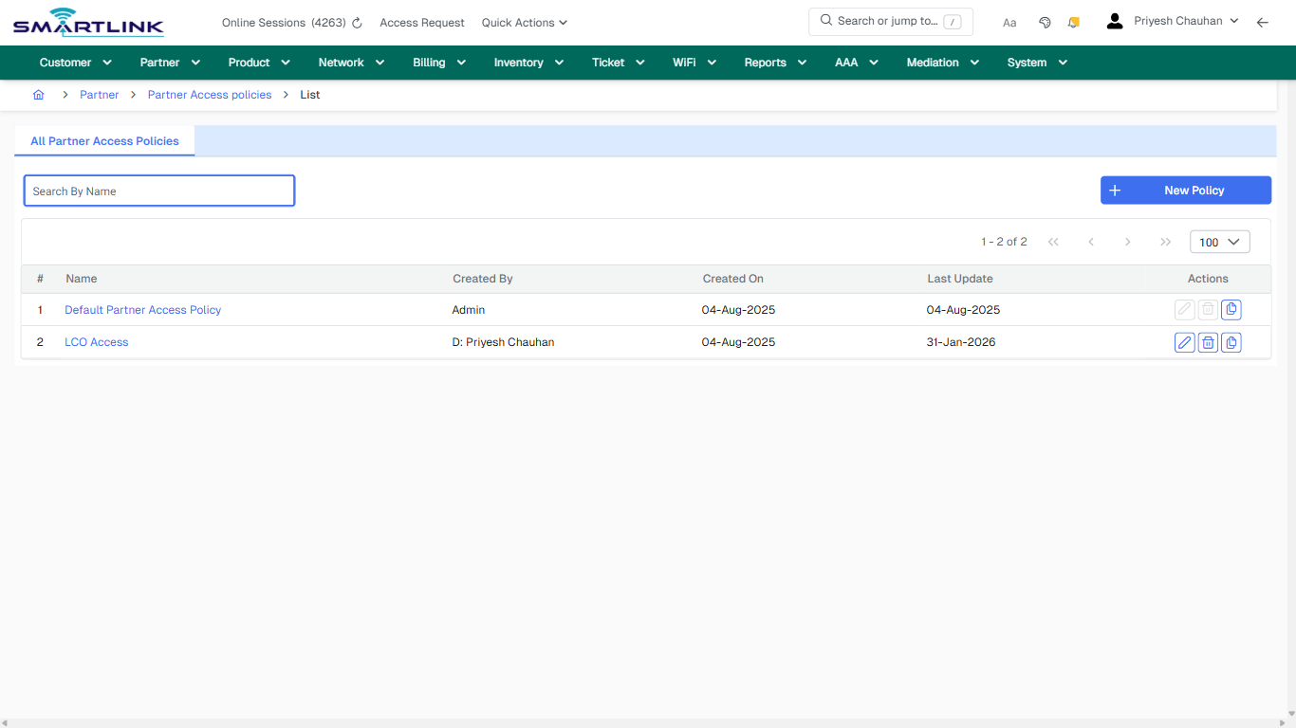
Task: Click the Search By Name field
Action: (x=158, y=190)
